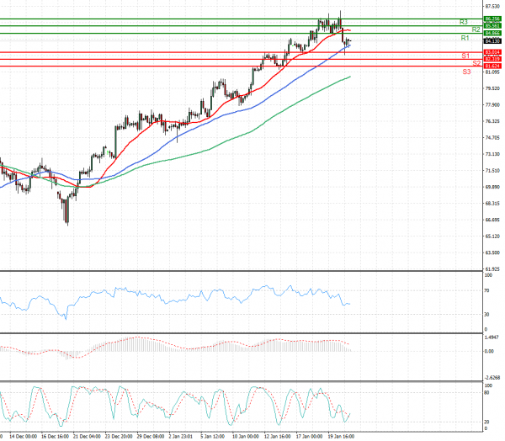Click the 5 Jan 12:00 date label
The width and height of the screenshot is (505, 441).
pyautogui.click(x=213, y=437)
